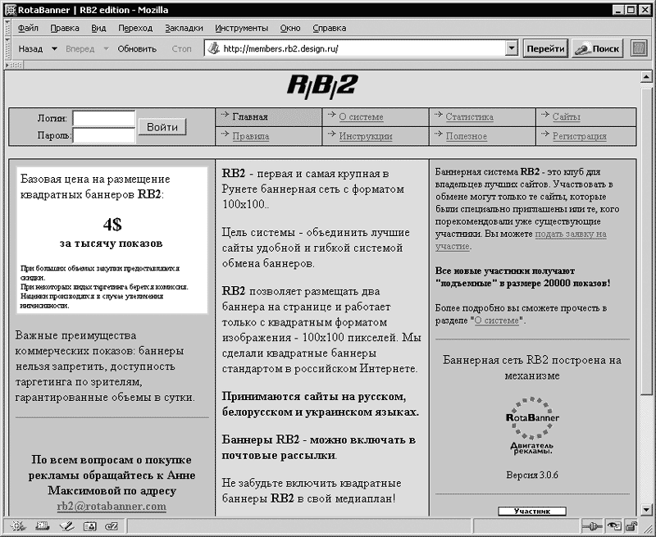Expand the Назад back history dropdown arrow
Viewport: 656px width, 537px height.
(x=54, y=48)
